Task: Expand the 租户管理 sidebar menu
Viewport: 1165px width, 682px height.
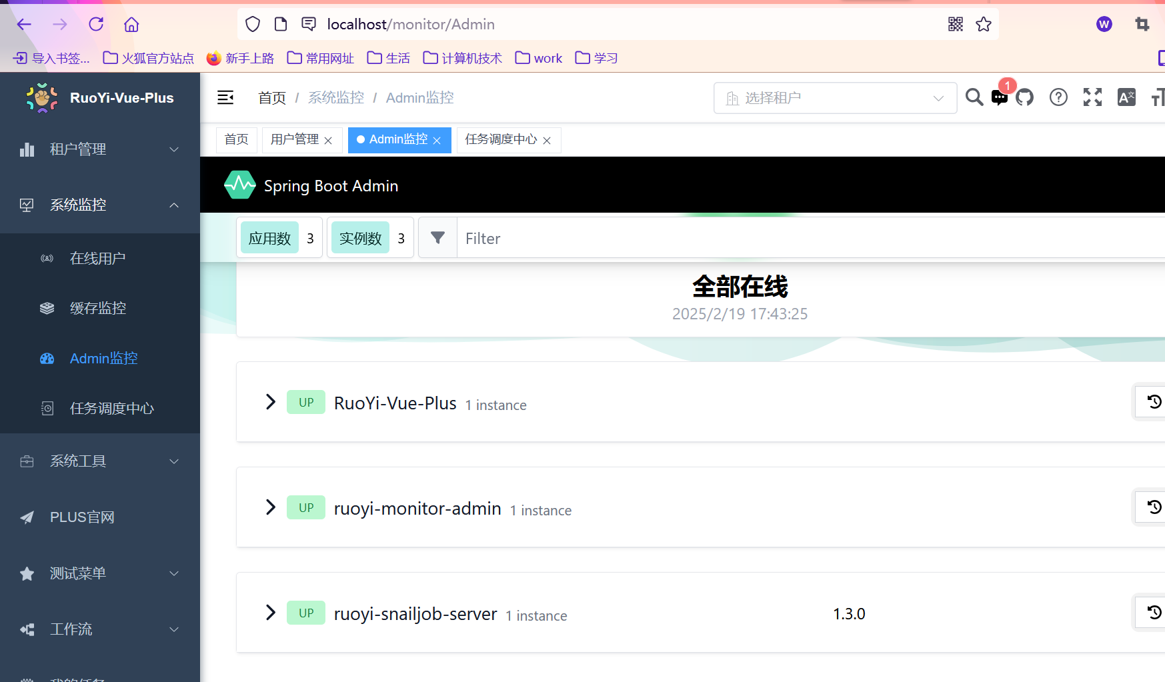Action: click(100, 149)
